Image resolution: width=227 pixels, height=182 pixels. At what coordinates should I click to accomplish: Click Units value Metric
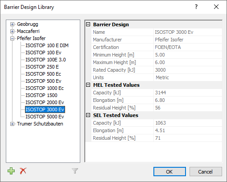(x=162, y=77)
